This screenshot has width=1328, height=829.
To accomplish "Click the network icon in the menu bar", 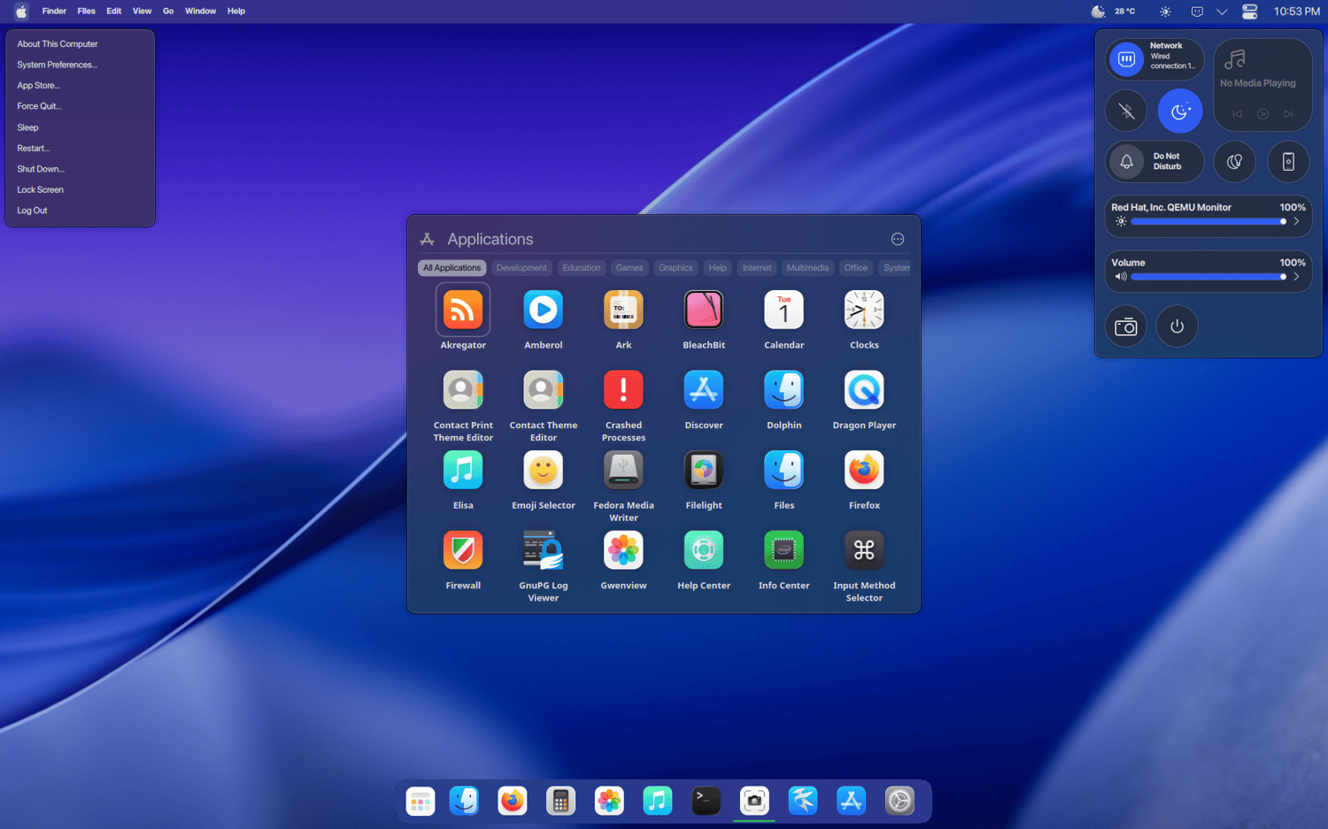I will pos(1197,12).
